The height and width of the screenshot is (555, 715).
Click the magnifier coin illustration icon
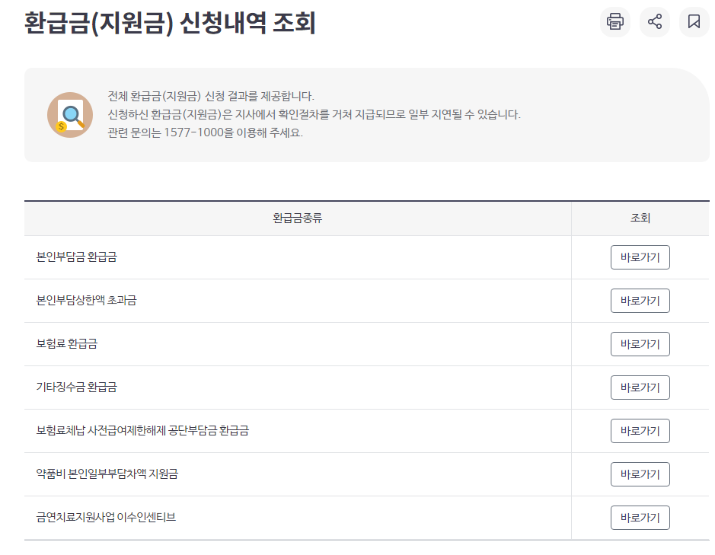pyautogui.click(x=69, y=114)
